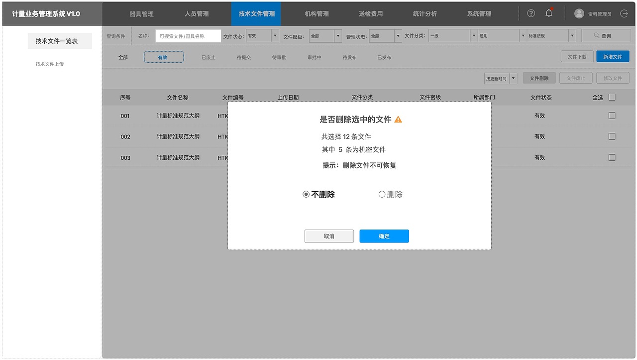Tick the 全选 select-all checkbox

(x=612, y=97)
